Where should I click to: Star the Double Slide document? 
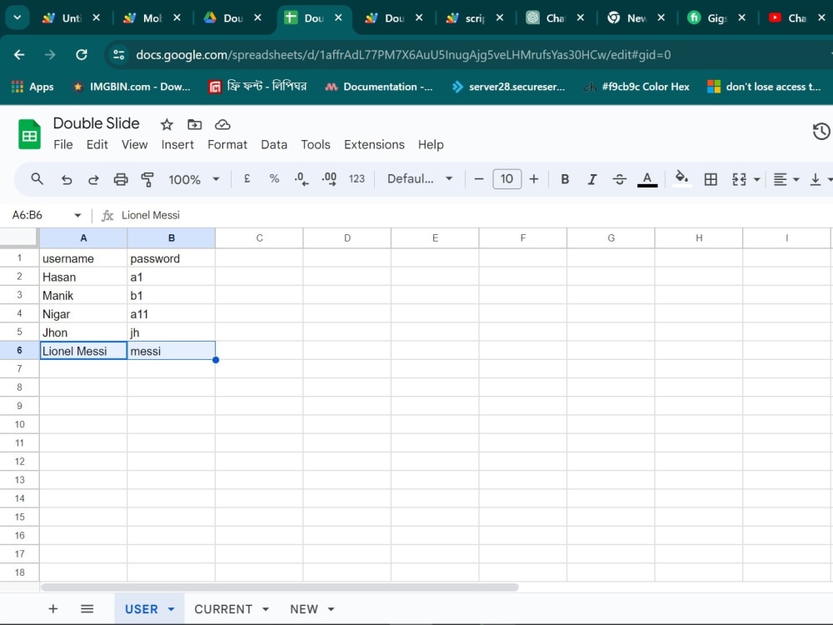[x=167, y=124]
